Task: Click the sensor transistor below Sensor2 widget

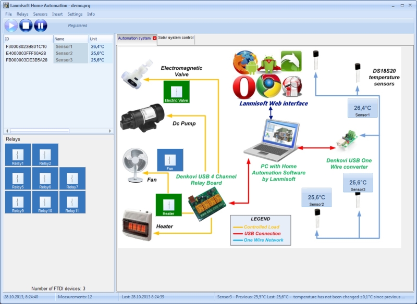Action: 317,218
